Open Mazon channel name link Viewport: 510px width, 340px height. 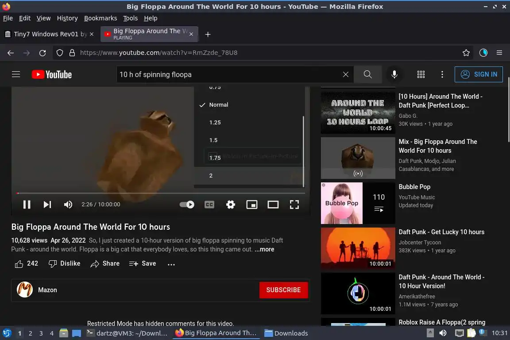click(47, 290)
